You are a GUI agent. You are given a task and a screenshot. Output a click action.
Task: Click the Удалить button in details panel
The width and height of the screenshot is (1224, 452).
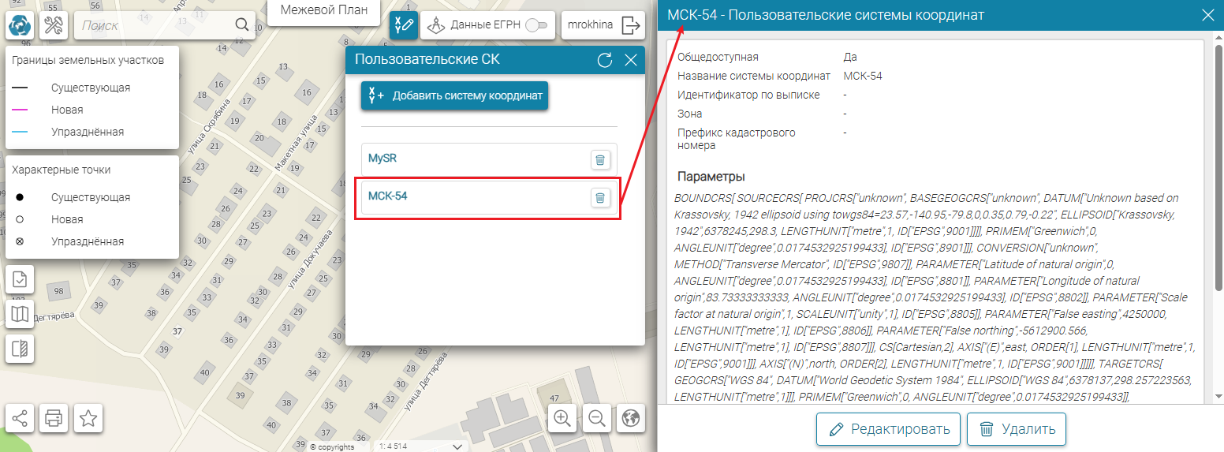[x=1016, y=429]
